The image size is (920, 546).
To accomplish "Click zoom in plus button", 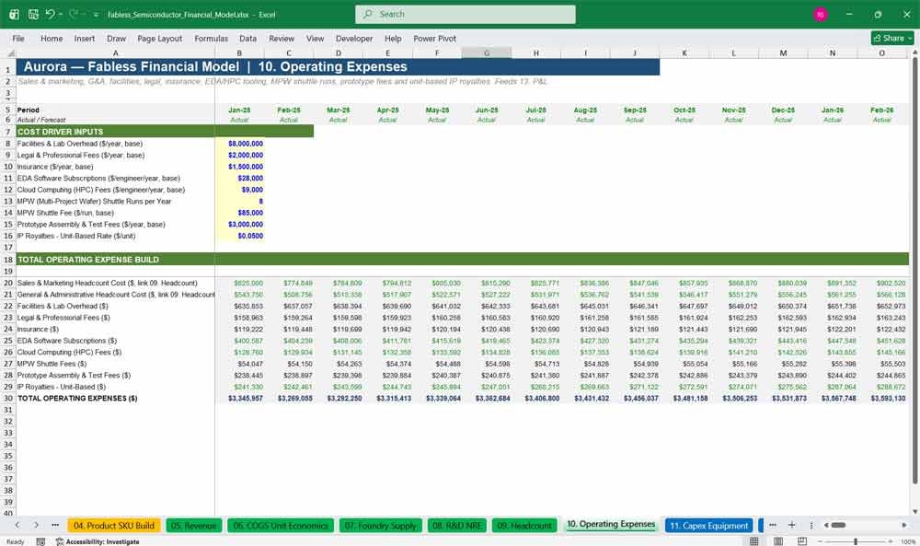I will point(891,541).
